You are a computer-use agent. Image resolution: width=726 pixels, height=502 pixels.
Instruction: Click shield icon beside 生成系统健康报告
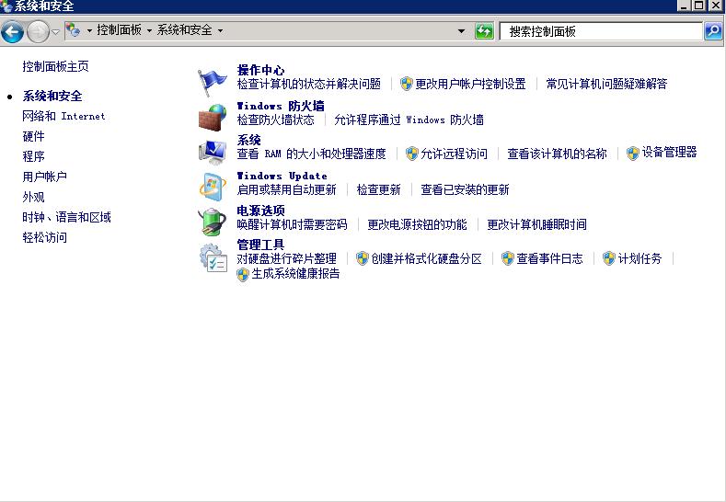click(243, 274)
